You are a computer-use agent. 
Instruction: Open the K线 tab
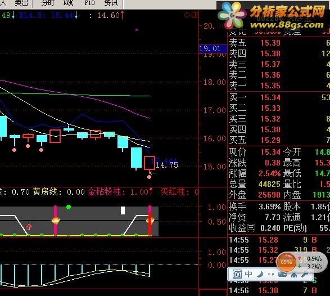pyautogui.click(x=69, y=3)
